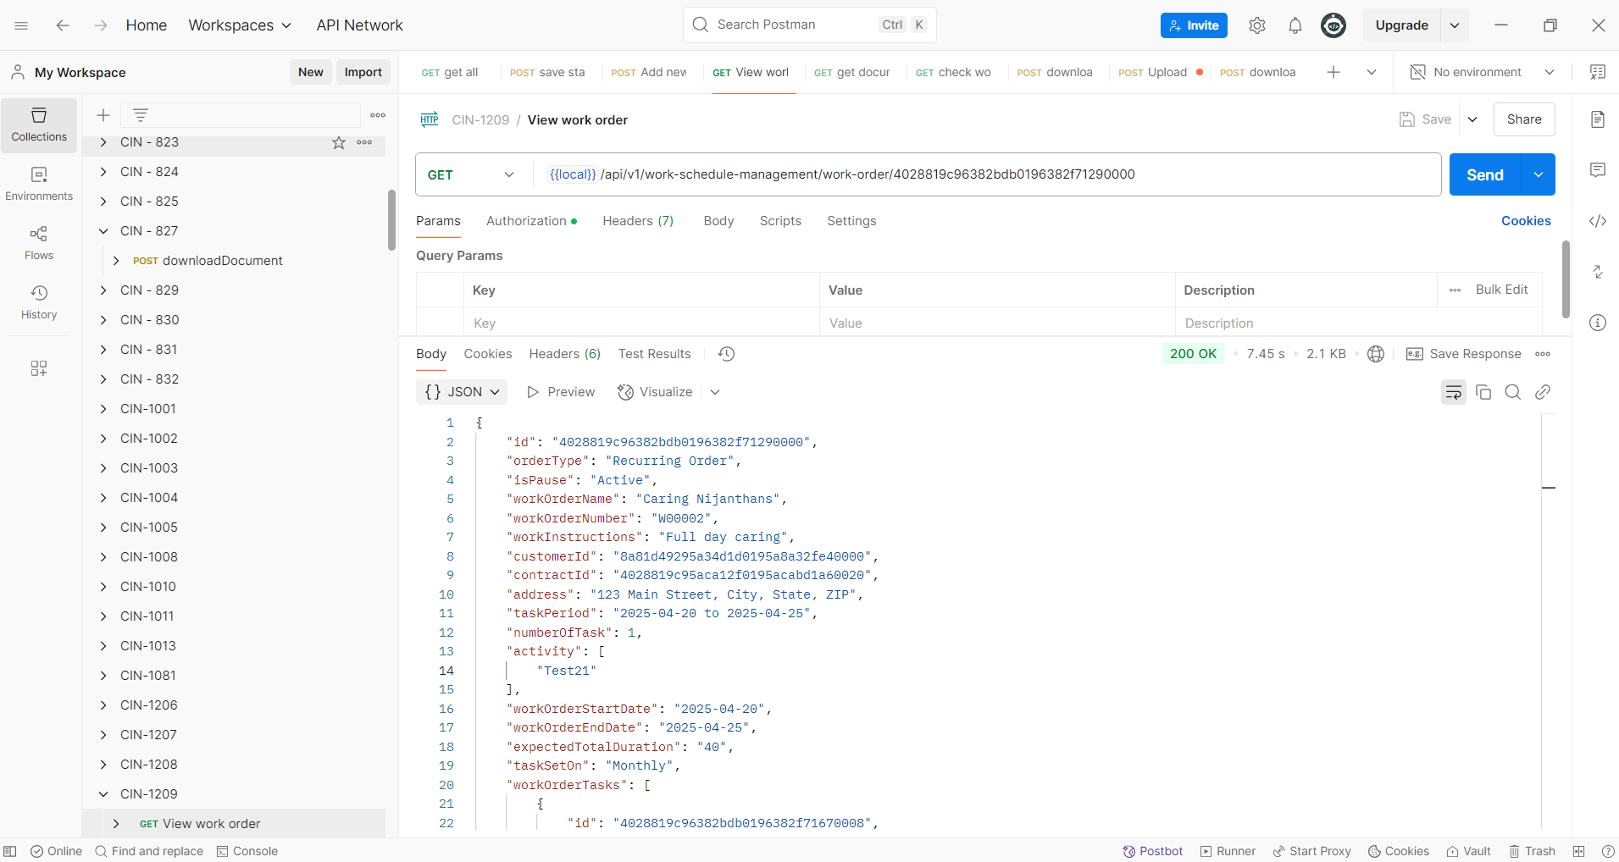Open the tab list overflow chevron
The width and height of the screenshot is (1619, 862).
1372,72
